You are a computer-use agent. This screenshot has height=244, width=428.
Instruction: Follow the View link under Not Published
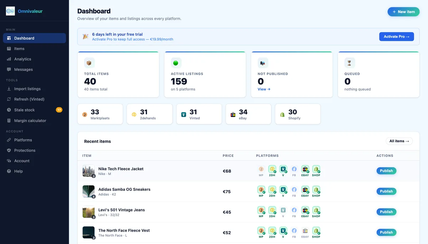tap(264, 89)
